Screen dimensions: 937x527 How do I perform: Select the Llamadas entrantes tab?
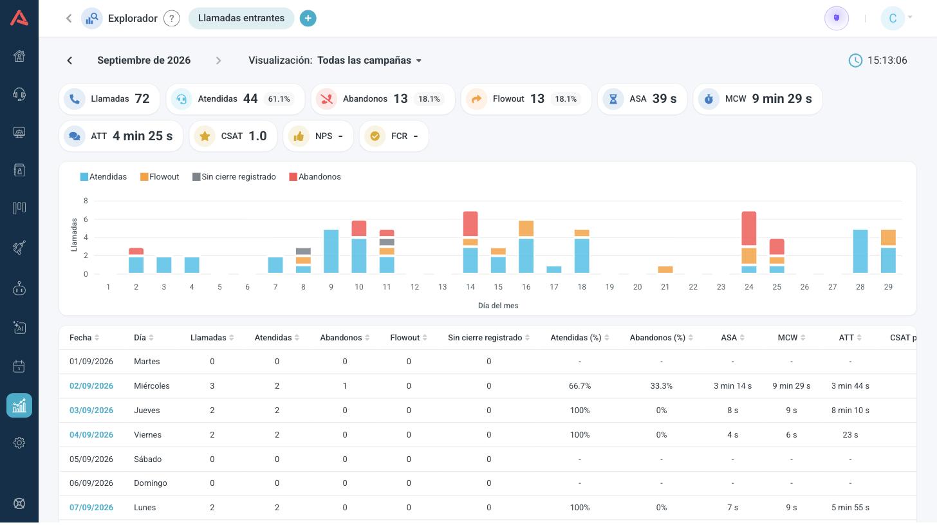coord(241,18)
